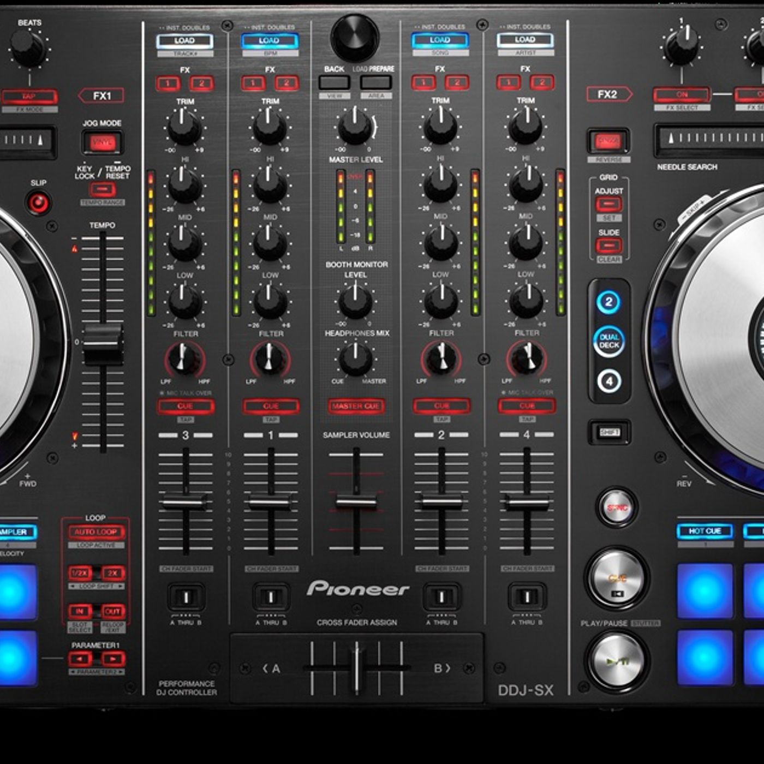
Task: Toggle headphone CUE on channel 4
Action: tap(527, 406)
